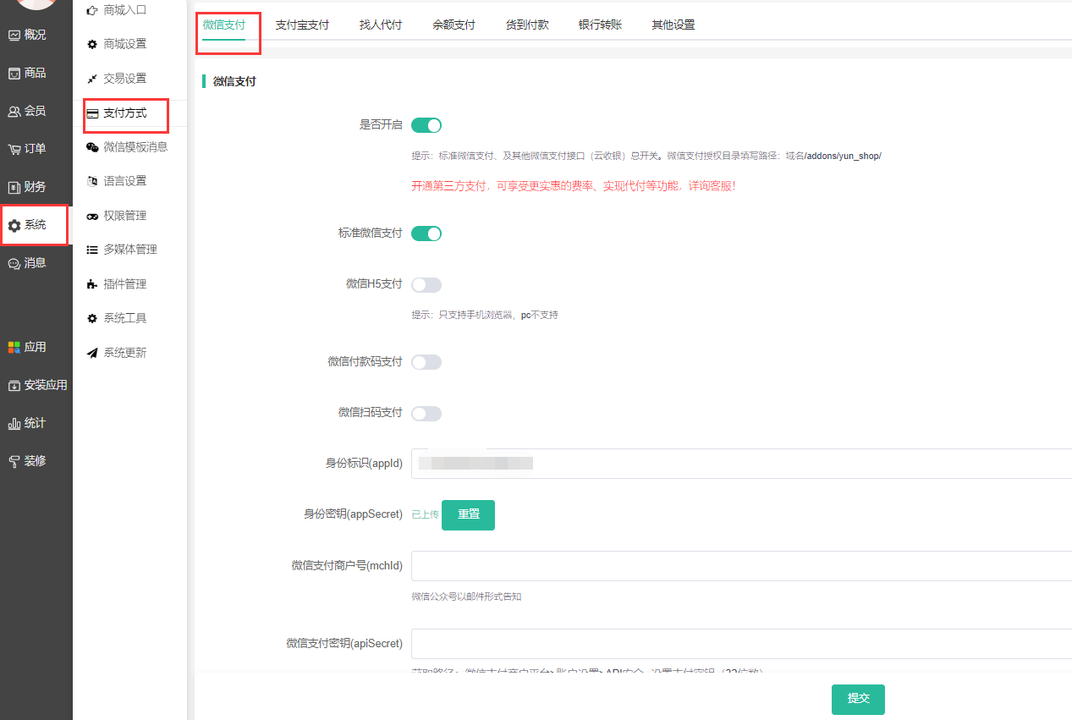The width and height of the screenshot is (1072, 720).
Task: Enable the 微信付款码支付 switch
Action: [x=426, y=362]
